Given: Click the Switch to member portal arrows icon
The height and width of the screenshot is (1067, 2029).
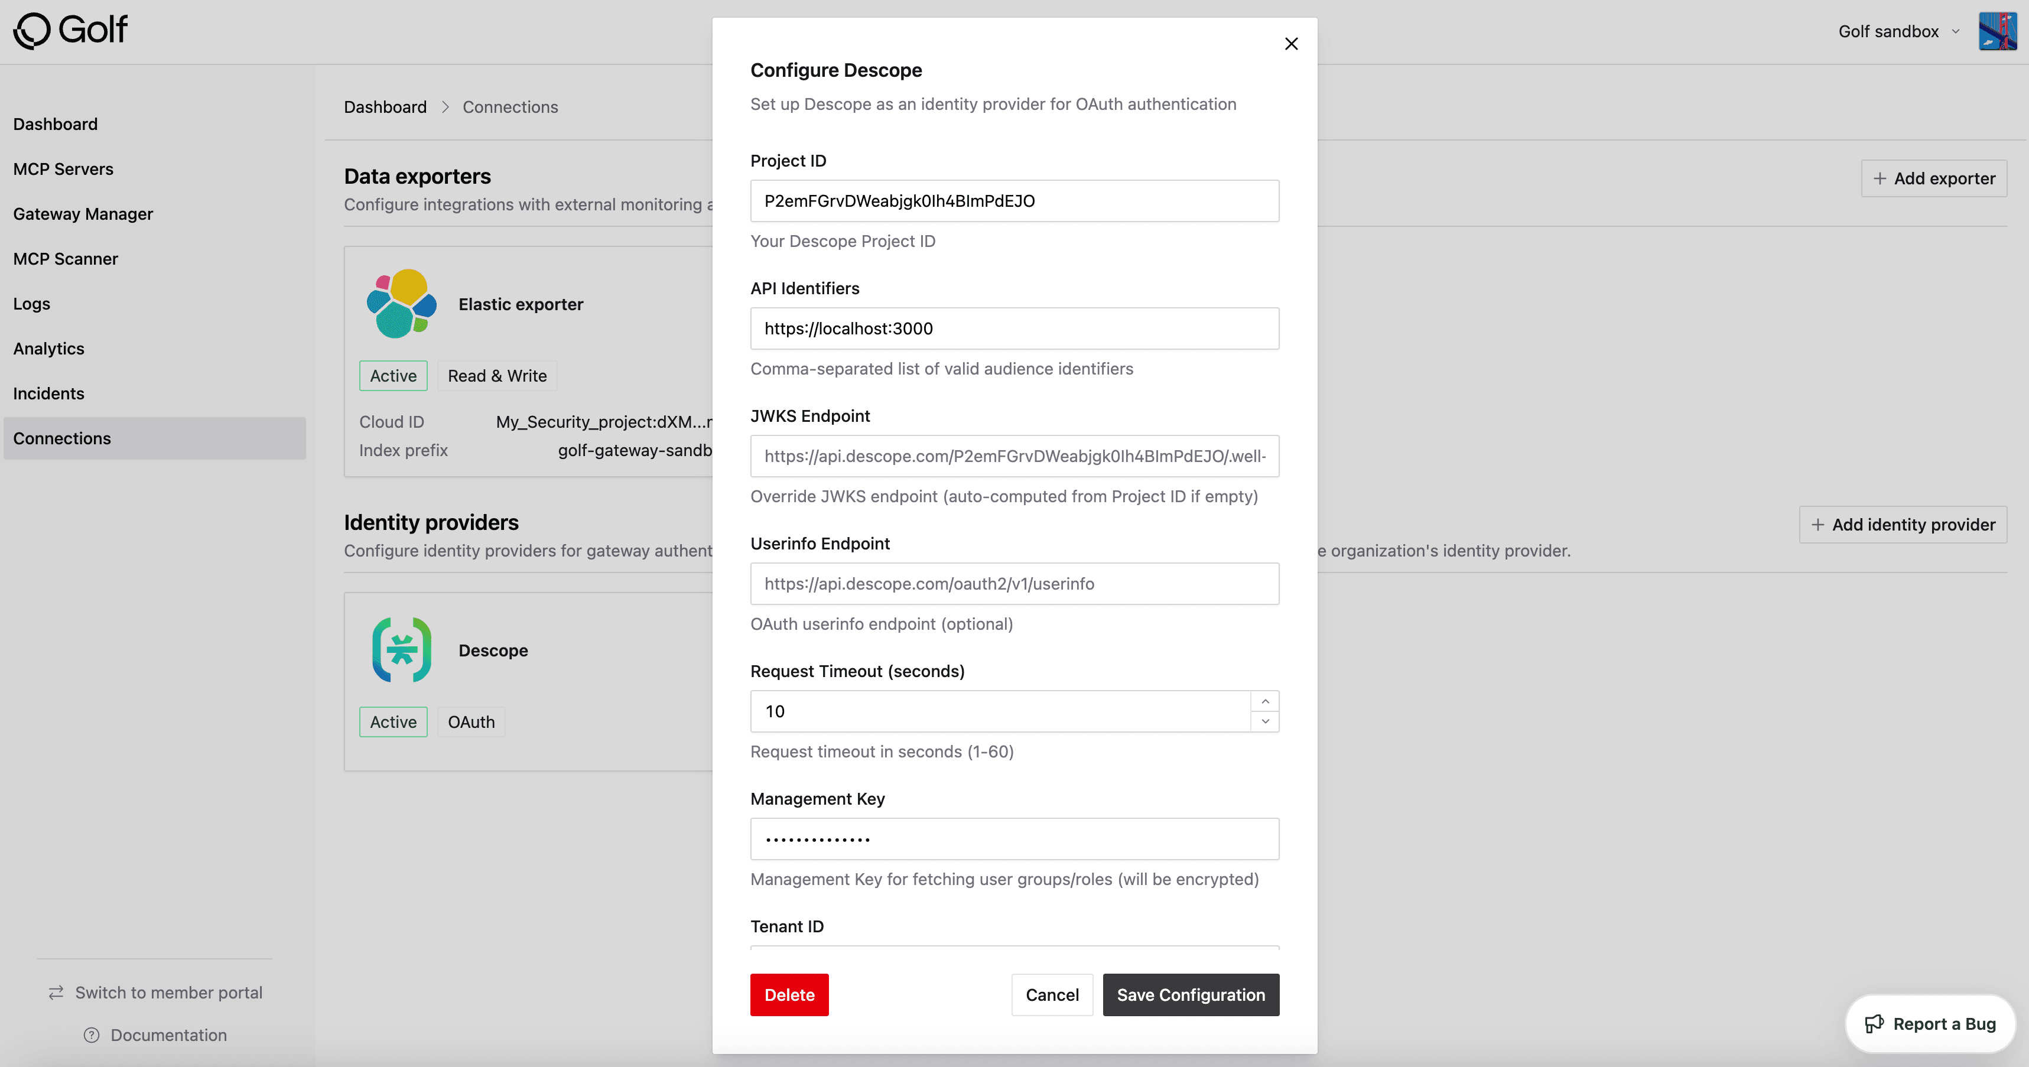Looking at the screenshot, I should click(56, 992).
